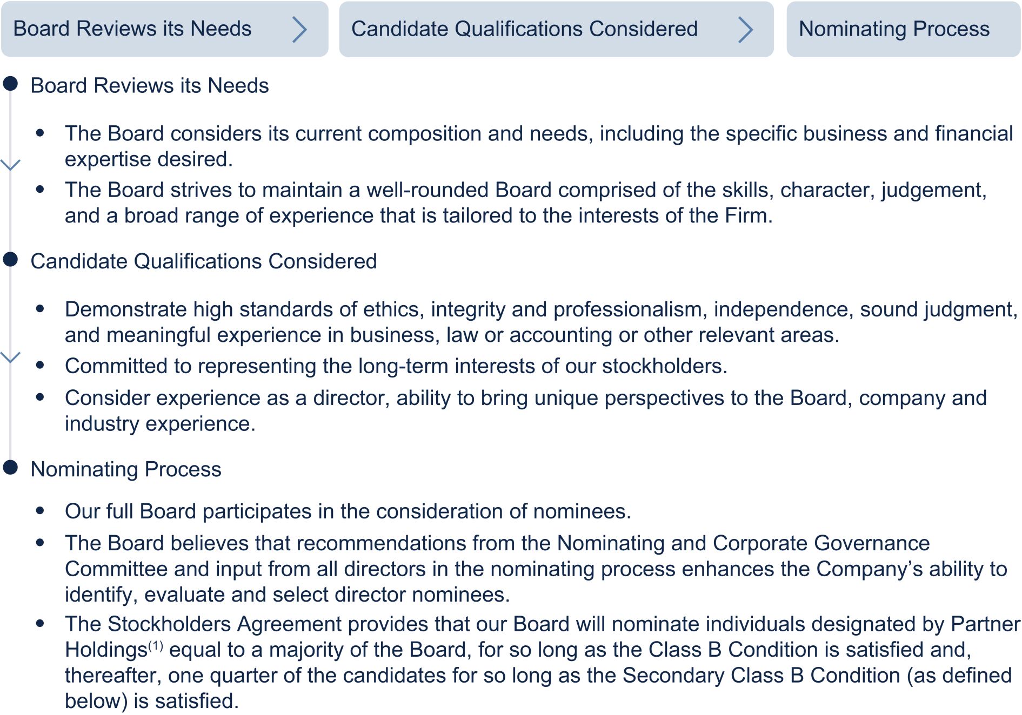Viewport: 1022px width, 715px height.
Task: Click bullet about well-rounded Board skills
Action: coord(526,203)
